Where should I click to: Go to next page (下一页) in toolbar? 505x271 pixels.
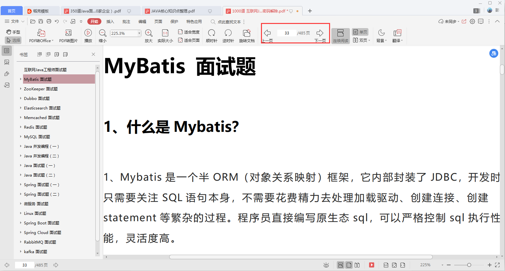pos(320,36)
